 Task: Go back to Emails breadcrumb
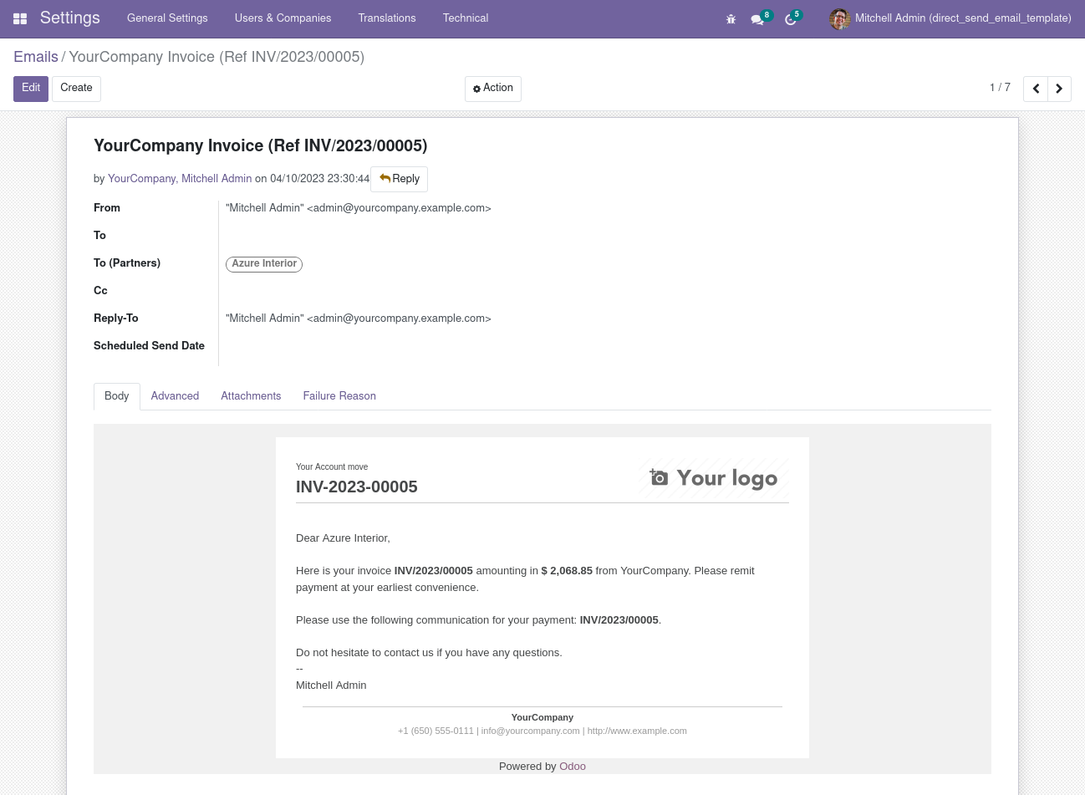point(36,57)
